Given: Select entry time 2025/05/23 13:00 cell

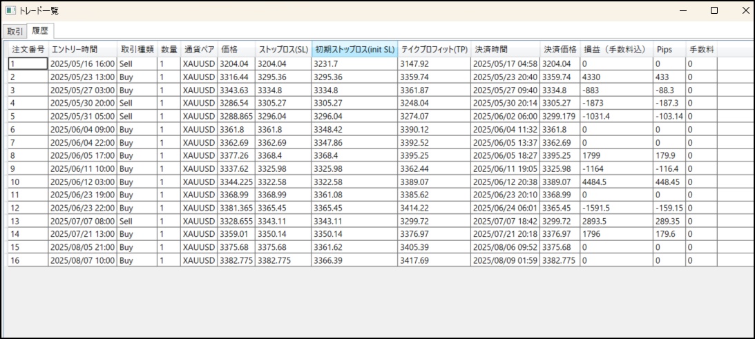Looking at the screenshot, I should (x=82, y=77).
